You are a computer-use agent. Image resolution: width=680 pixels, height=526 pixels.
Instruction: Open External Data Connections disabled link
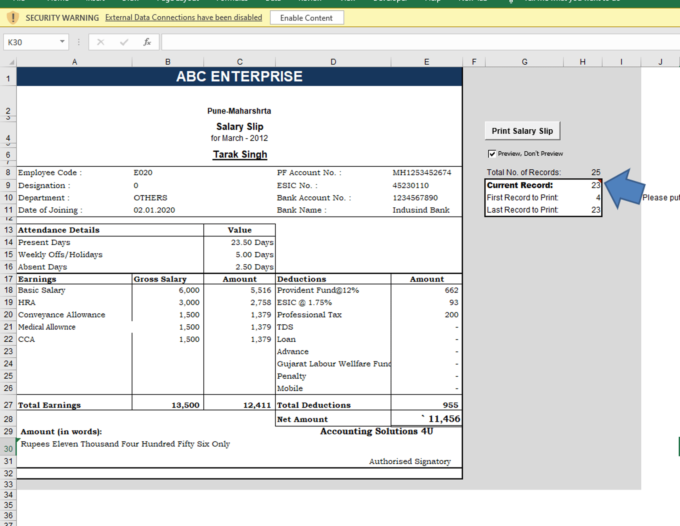[x=183, y=17]
